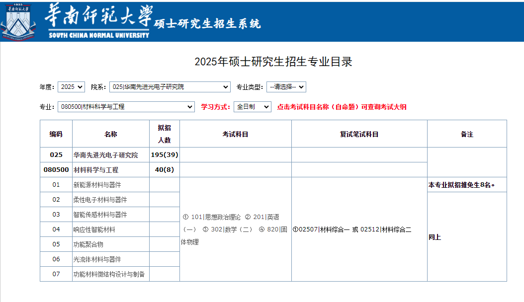The width and height of the screenshot is (524, 302).
Task: Click the 拟招人数 column header
Action: point(165,134)
